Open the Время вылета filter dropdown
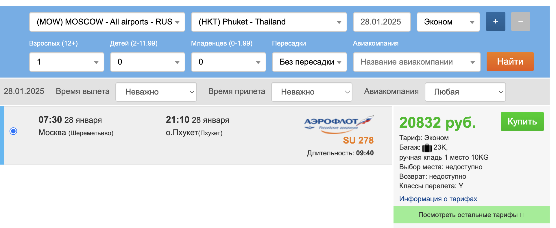This screenshot has width=556, height=228. (156, 92)
